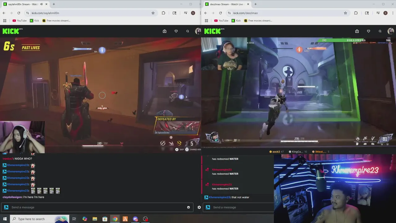The image size is (396, 223).
Task: Open Free movies streaming bookmark in right browser
Action: (258, 21)
